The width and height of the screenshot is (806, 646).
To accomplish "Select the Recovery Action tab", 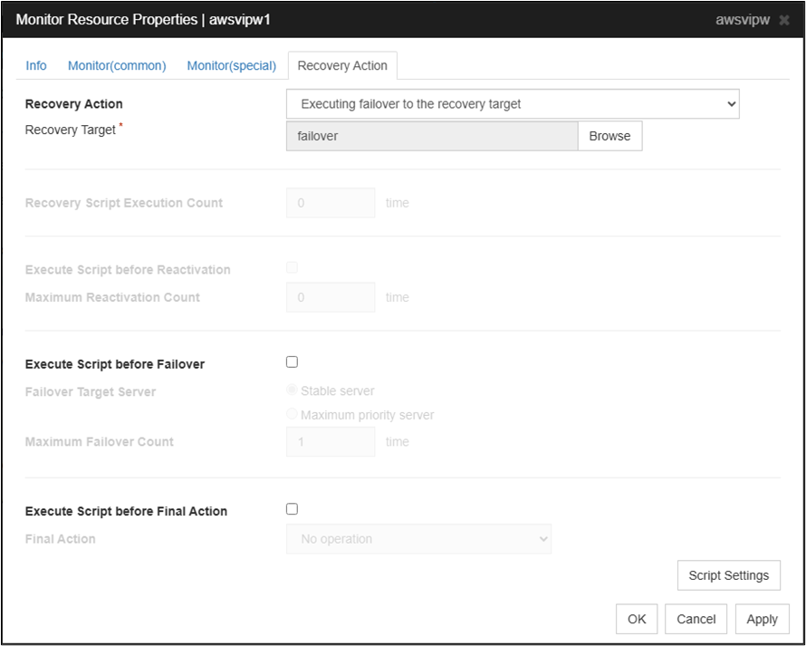I will pos(342,65).
